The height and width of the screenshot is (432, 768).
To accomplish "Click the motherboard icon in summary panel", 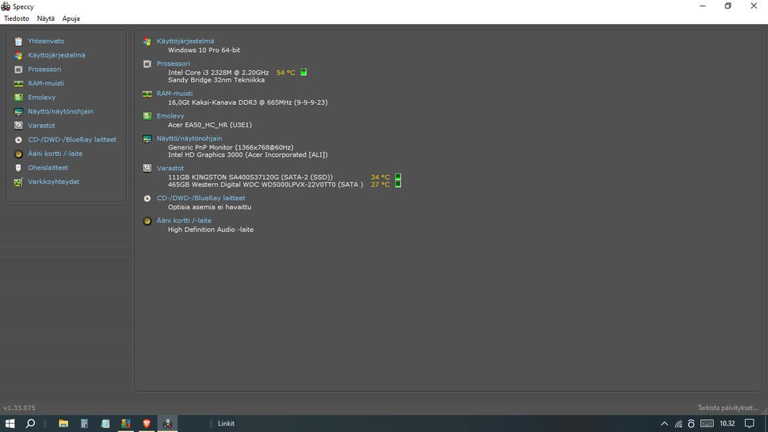I will pyautogui.click(x=147, y=116).
